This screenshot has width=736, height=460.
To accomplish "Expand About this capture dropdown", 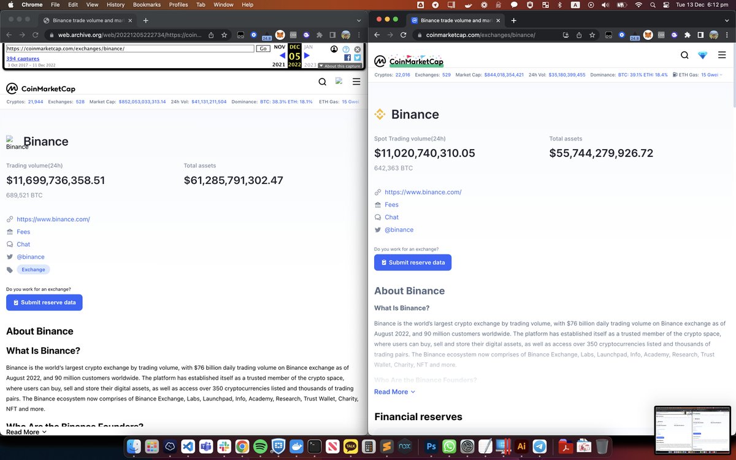I will point(340,66).
